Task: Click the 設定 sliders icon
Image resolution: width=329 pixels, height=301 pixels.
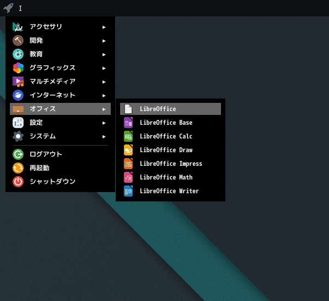Action: (x=18, y=123)
